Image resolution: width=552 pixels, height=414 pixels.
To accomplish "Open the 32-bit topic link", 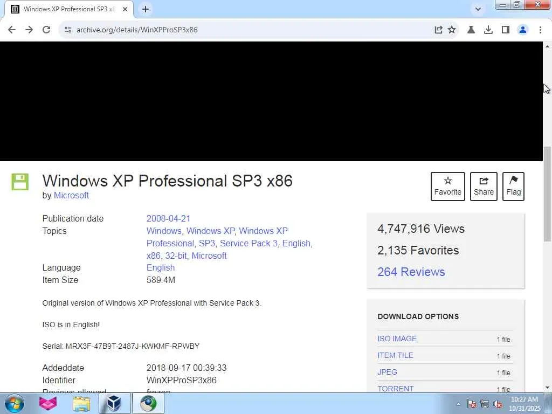I will tap(176, 256).
